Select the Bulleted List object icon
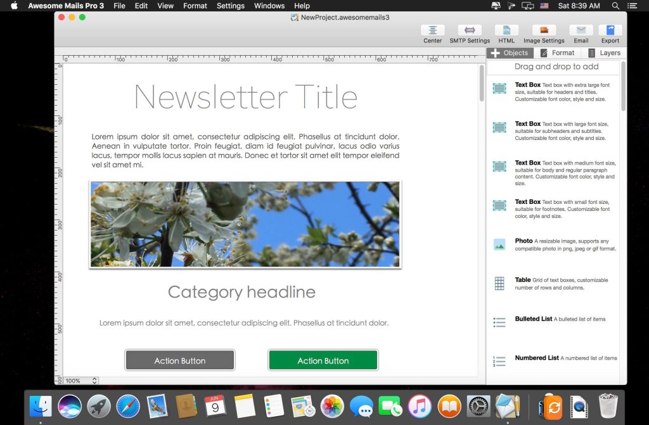This screenshot has height=425, width=649. point(499,322)
